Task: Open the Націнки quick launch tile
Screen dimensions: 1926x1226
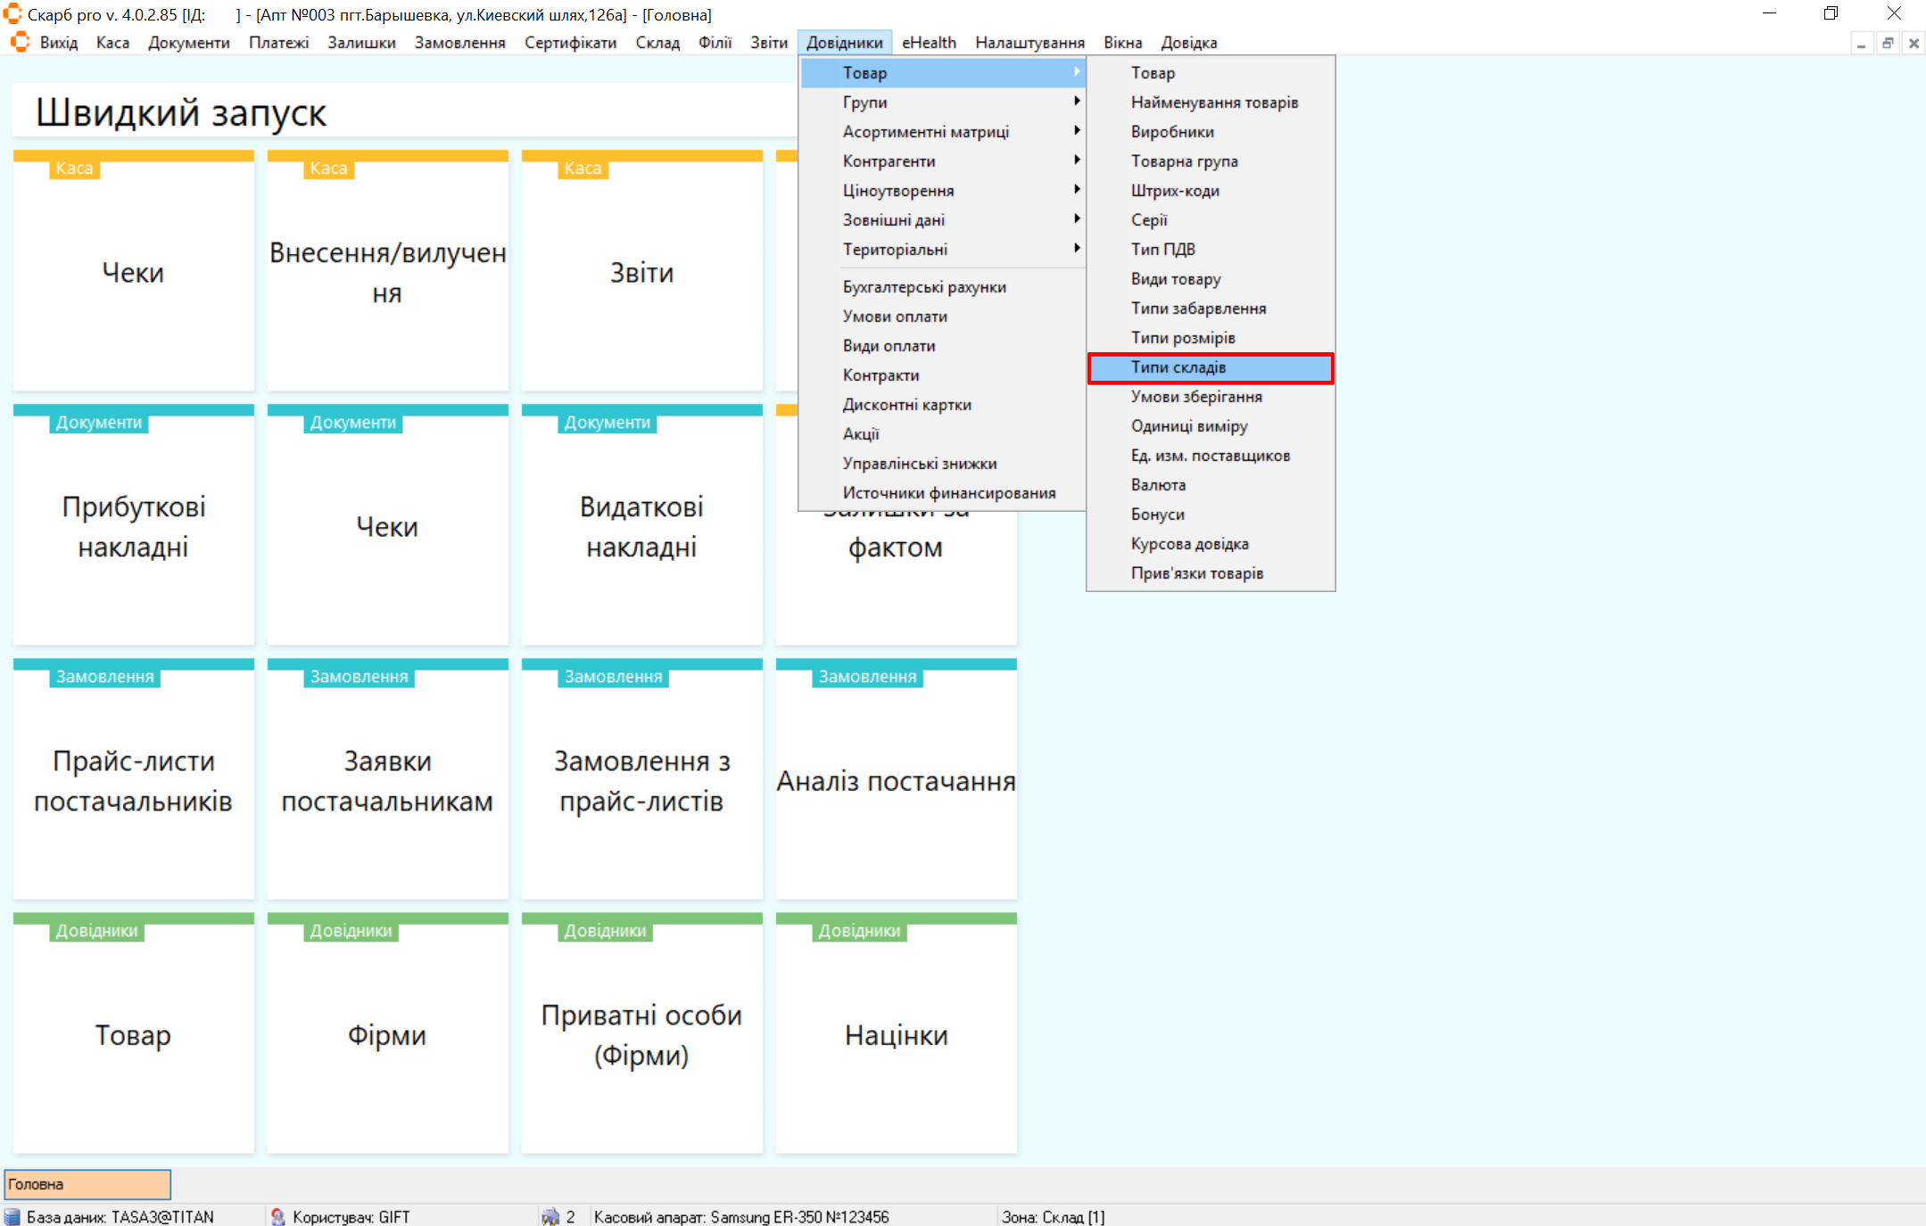Action: coord(896,1034)
